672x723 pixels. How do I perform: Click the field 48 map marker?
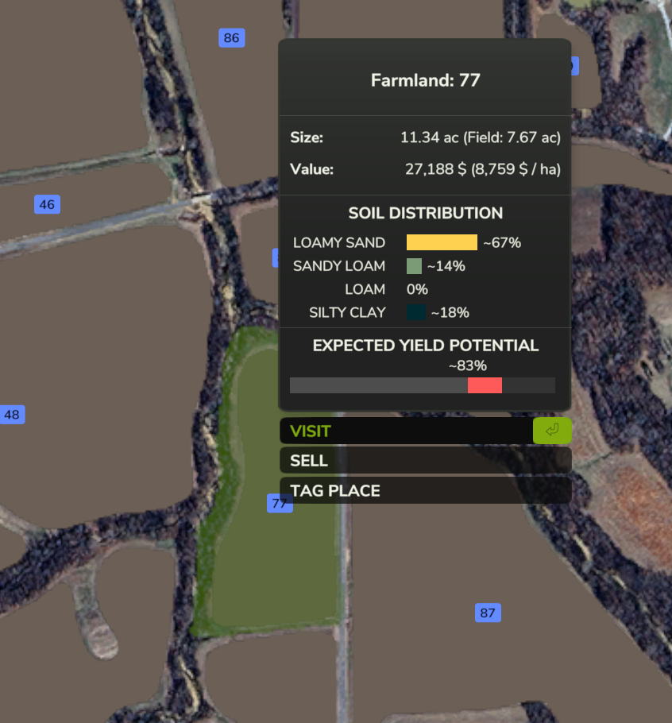(12, 414)
